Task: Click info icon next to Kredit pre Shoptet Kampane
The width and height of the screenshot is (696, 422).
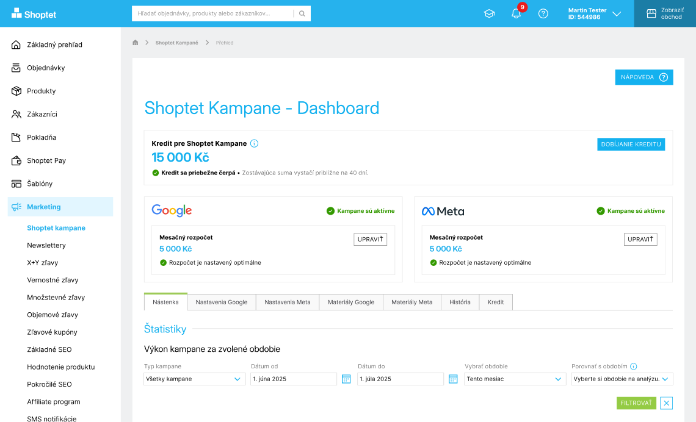Action: [255, 144]
